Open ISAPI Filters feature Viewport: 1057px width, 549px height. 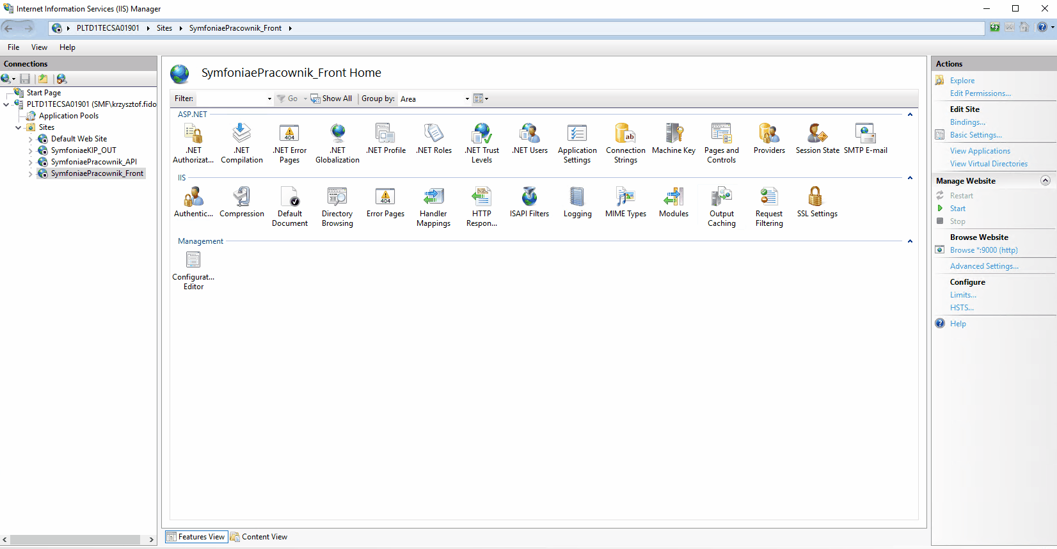click(529, 202)
